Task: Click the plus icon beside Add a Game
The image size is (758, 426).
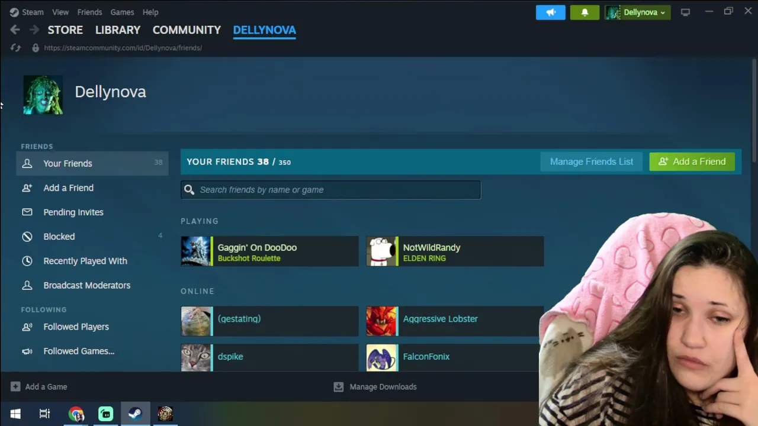Action: tap(15, 386)
